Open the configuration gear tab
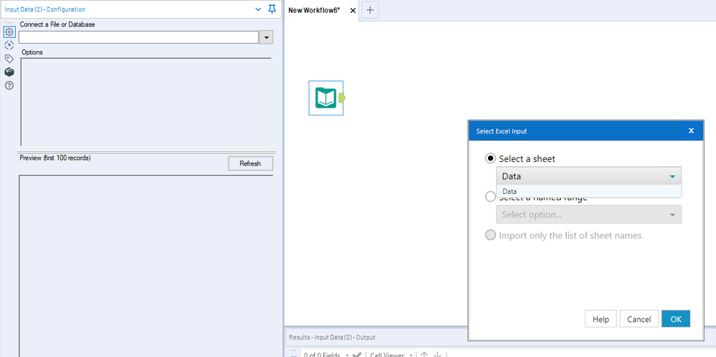Screen dimensions: 716x357 tap(9, 32)
